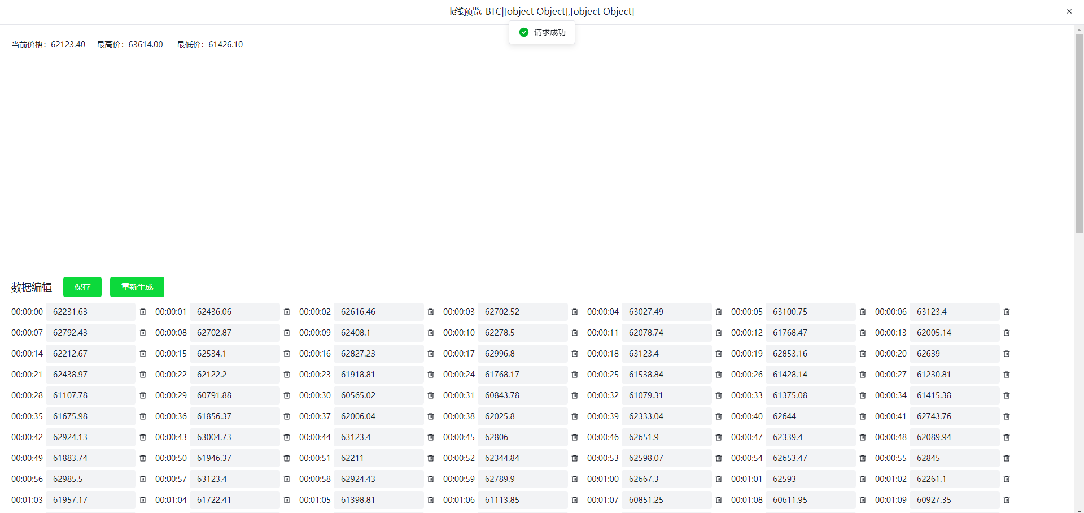Delete the 00:01:09 entry 60927.35
The image size is (1084, 513).
pos(1007,500)
